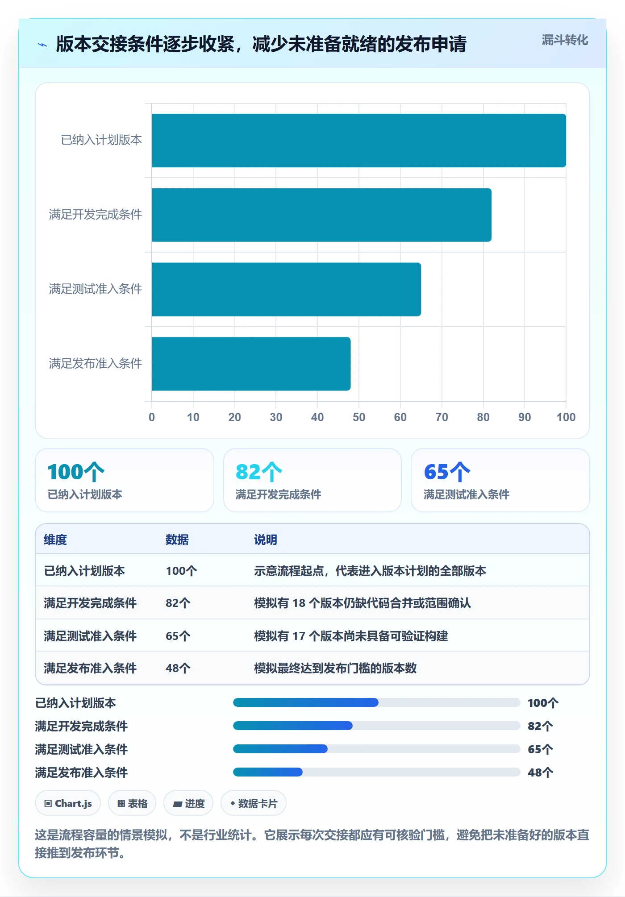
Task: Click the square icon in Chart.js chip
Action: tap(48, 804)
